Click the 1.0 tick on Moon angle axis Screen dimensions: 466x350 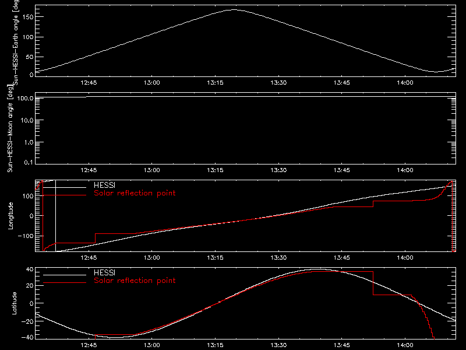[29, 142]
